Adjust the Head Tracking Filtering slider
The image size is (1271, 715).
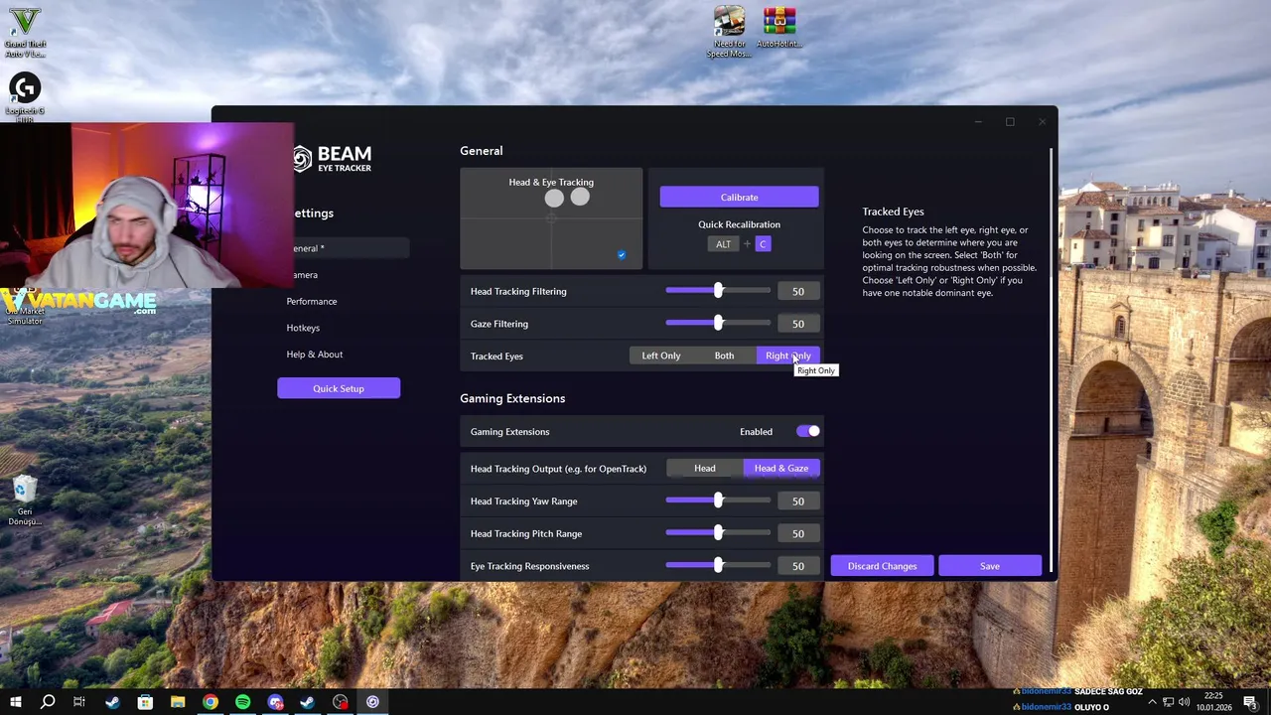(718, 291)
